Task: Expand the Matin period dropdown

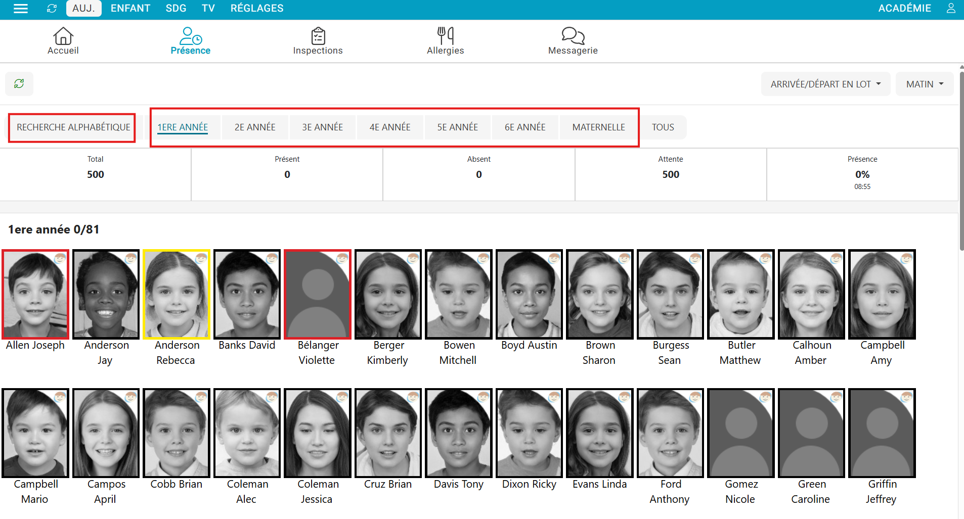Action: tap(924, 84)
